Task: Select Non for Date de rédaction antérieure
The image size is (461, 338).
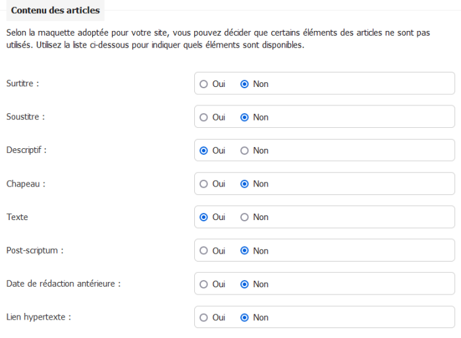Action: pos(245,284)
